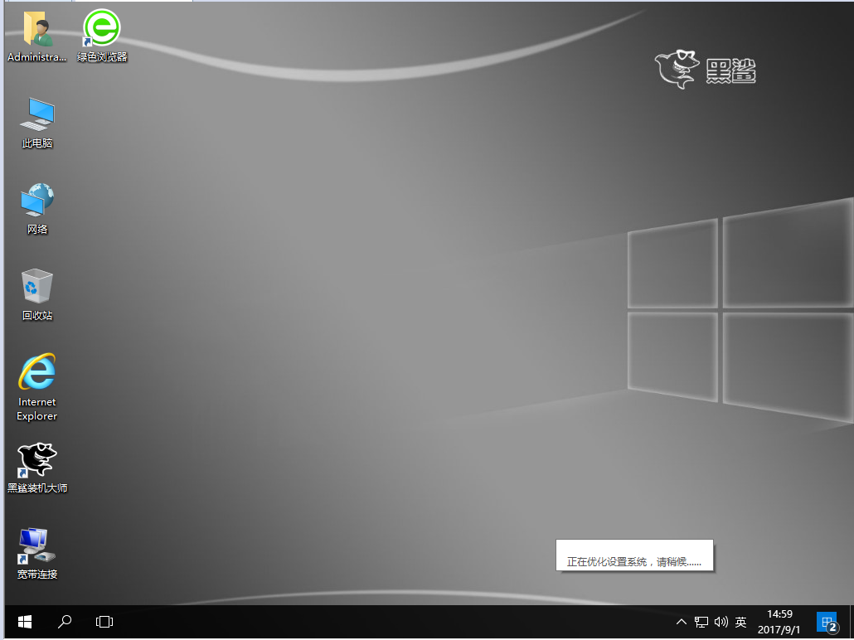Toggle the 英 input method indicator
The image size is (854, 640).
point(741,622)
